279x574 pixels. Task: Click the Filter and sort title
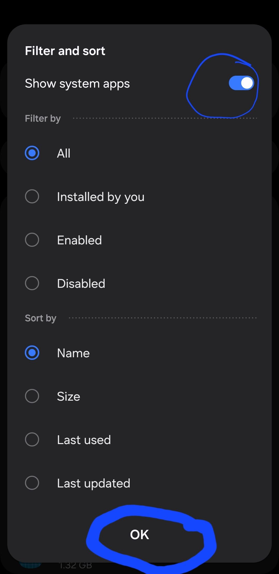(65, 51)
